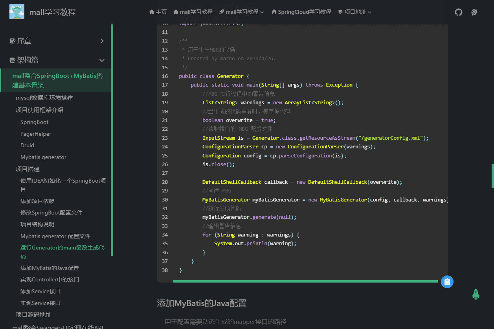The height and width of the screenshot is (329, 494).
Task: Click the Created by macro comment line
Action: pyautogui.click(x=229, y=59)
